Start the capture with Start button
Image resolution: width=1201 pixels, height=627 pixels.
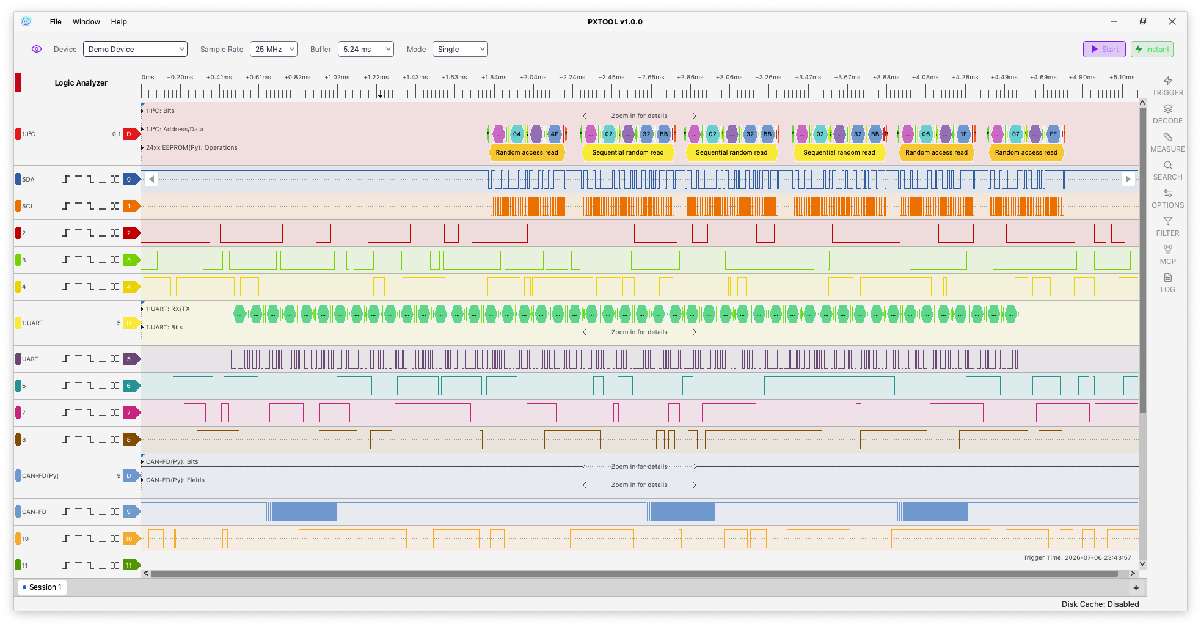click(x=1104, y=49)
